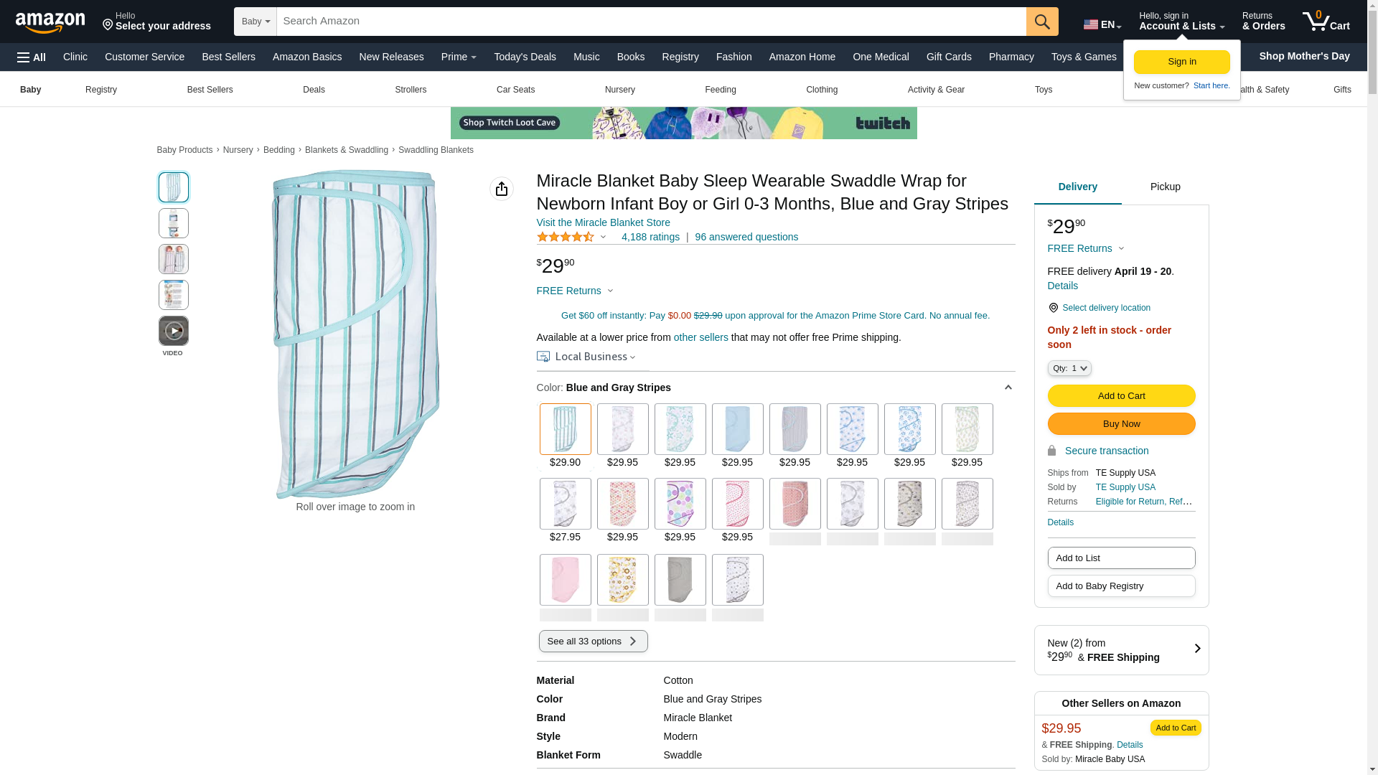Image resolution: width=1378 pixels, height=775 pixels.
Task: Click the Amazon logo
Action: (50, 23)
